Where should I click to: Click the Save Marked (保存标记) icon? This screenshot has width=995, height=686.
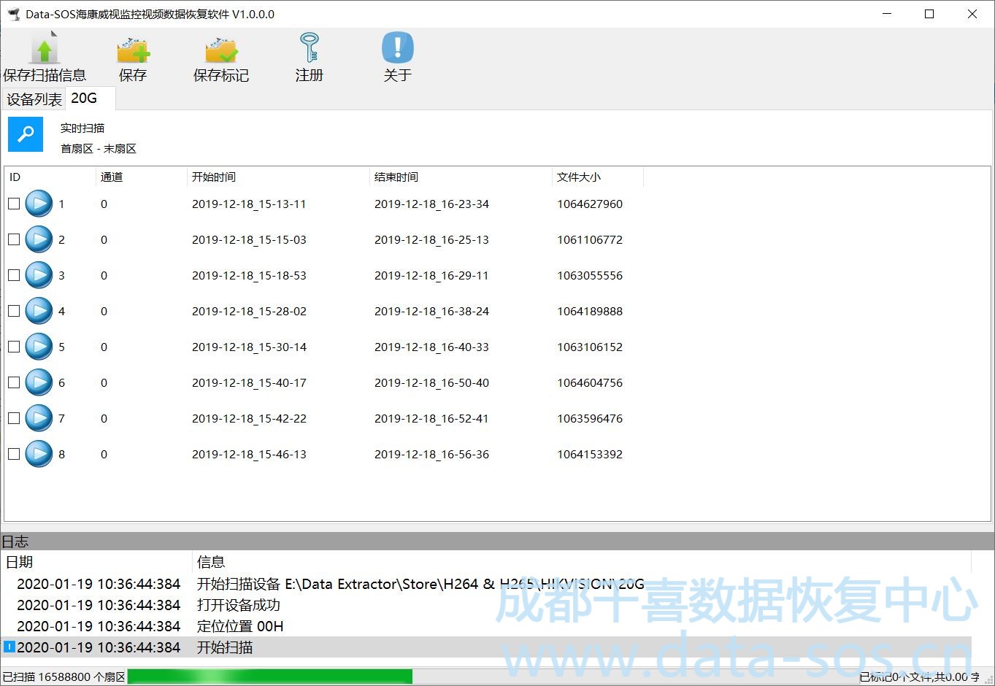coord(220,50)
